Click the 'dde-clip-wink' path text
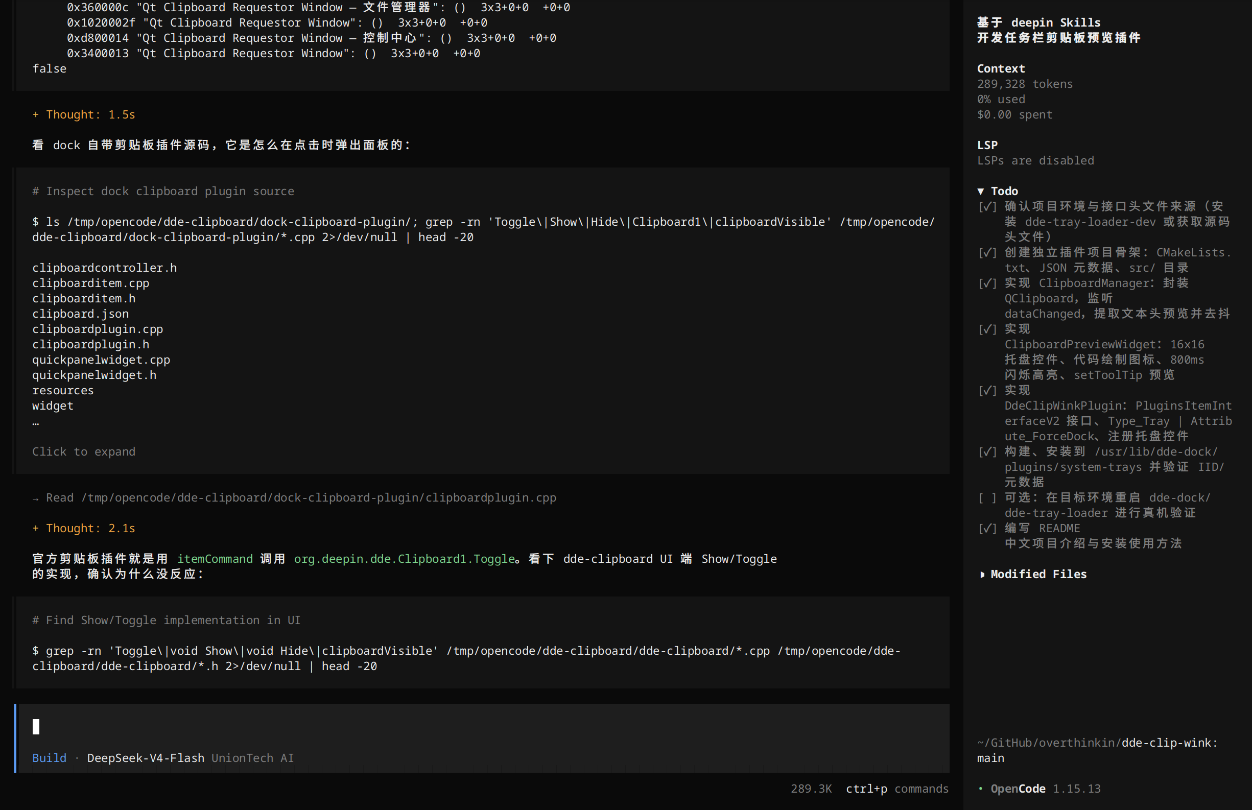Viewport: 1252px width, 810px height. tap(1166, 743)
